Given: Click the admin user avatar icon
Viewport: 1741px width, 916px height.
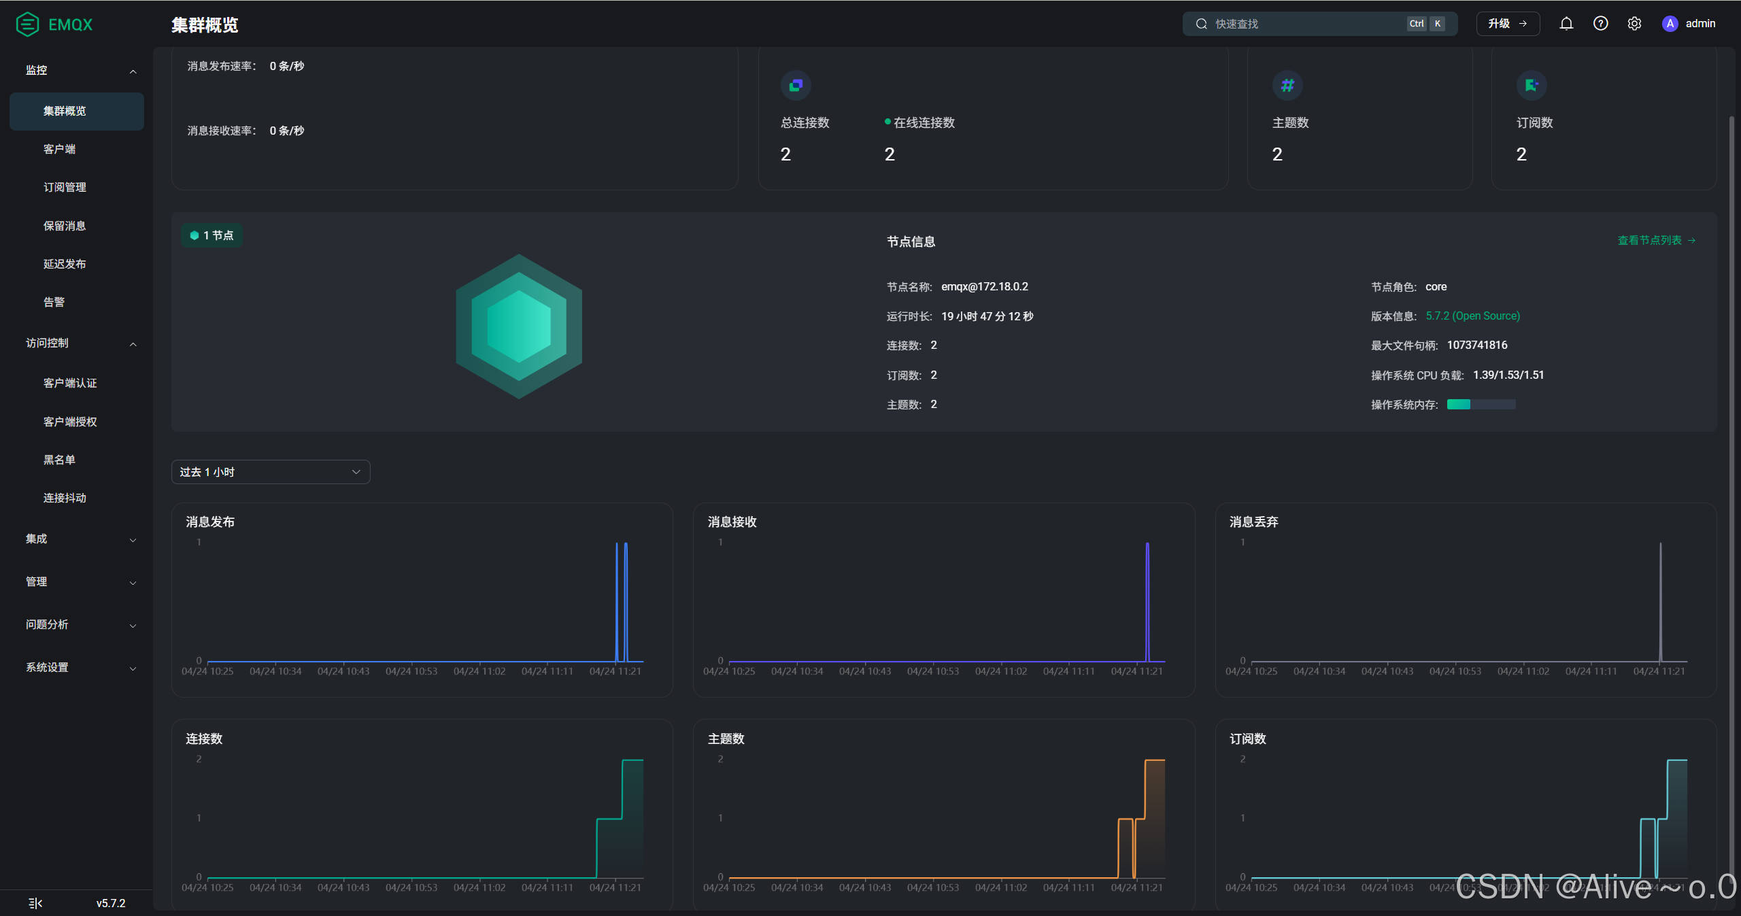Looking at the screenshot, I should (1670, 24).
